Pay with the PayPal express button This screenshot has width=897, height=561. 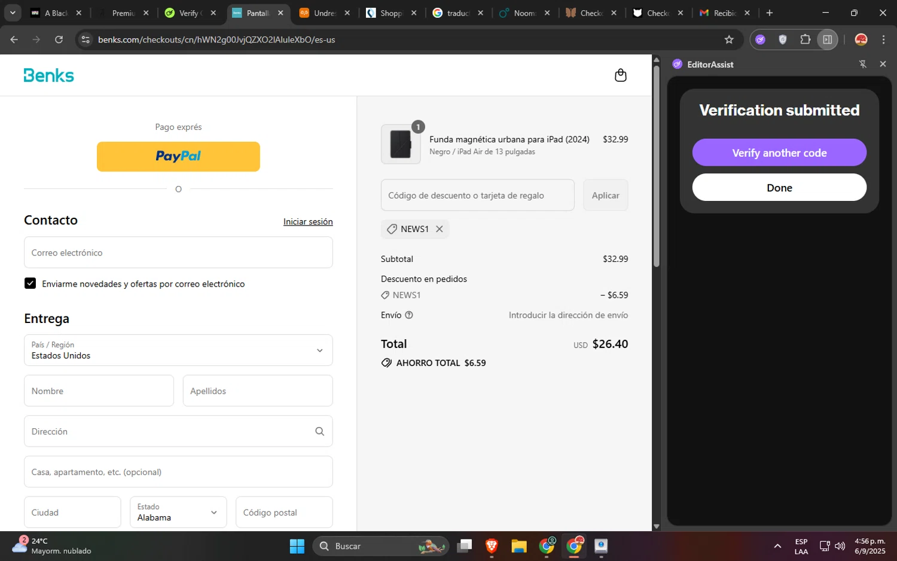tap(178, 157)
